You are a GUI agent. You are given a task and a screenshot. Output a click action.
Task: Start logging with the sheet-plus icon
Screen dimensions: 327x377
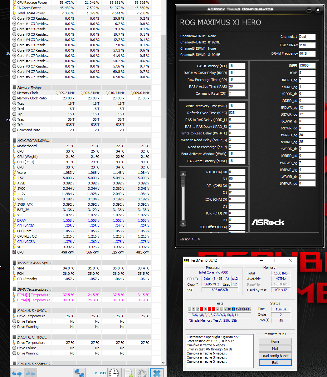[x=128, y=373]
